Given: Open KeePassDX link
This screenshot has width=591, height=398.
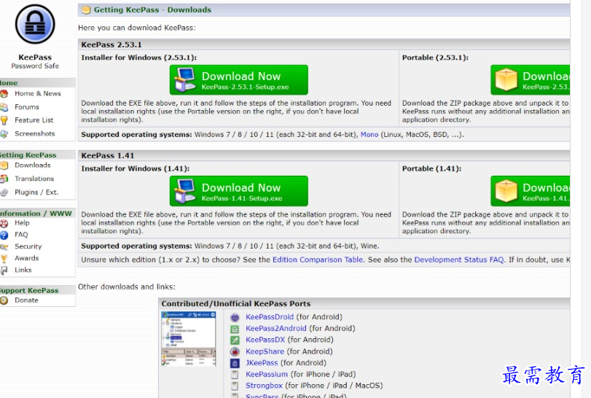Looking at the screenshot, I should [265, 340].
